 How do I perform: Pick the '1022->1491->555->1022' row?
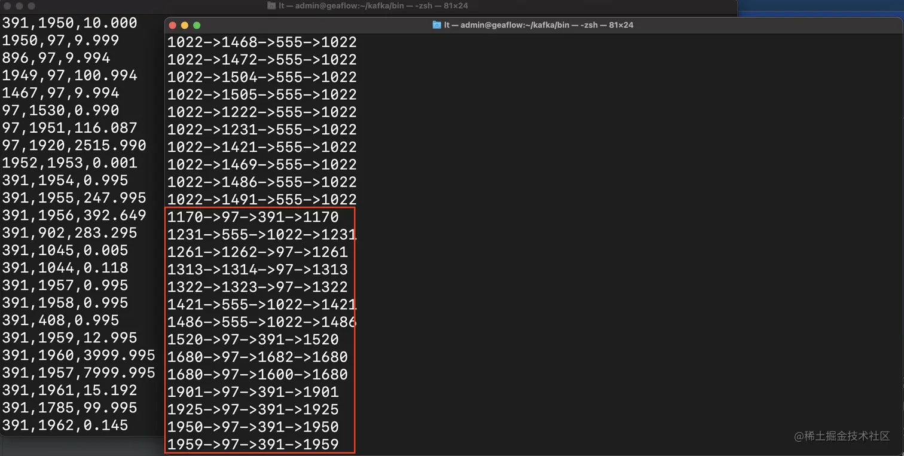coord(262,200)
